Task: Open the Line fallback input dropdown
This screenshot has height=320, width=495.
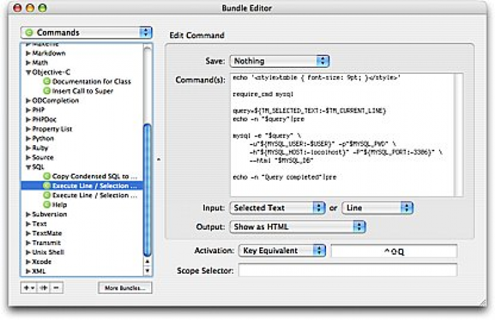Action: click(378, 208)
